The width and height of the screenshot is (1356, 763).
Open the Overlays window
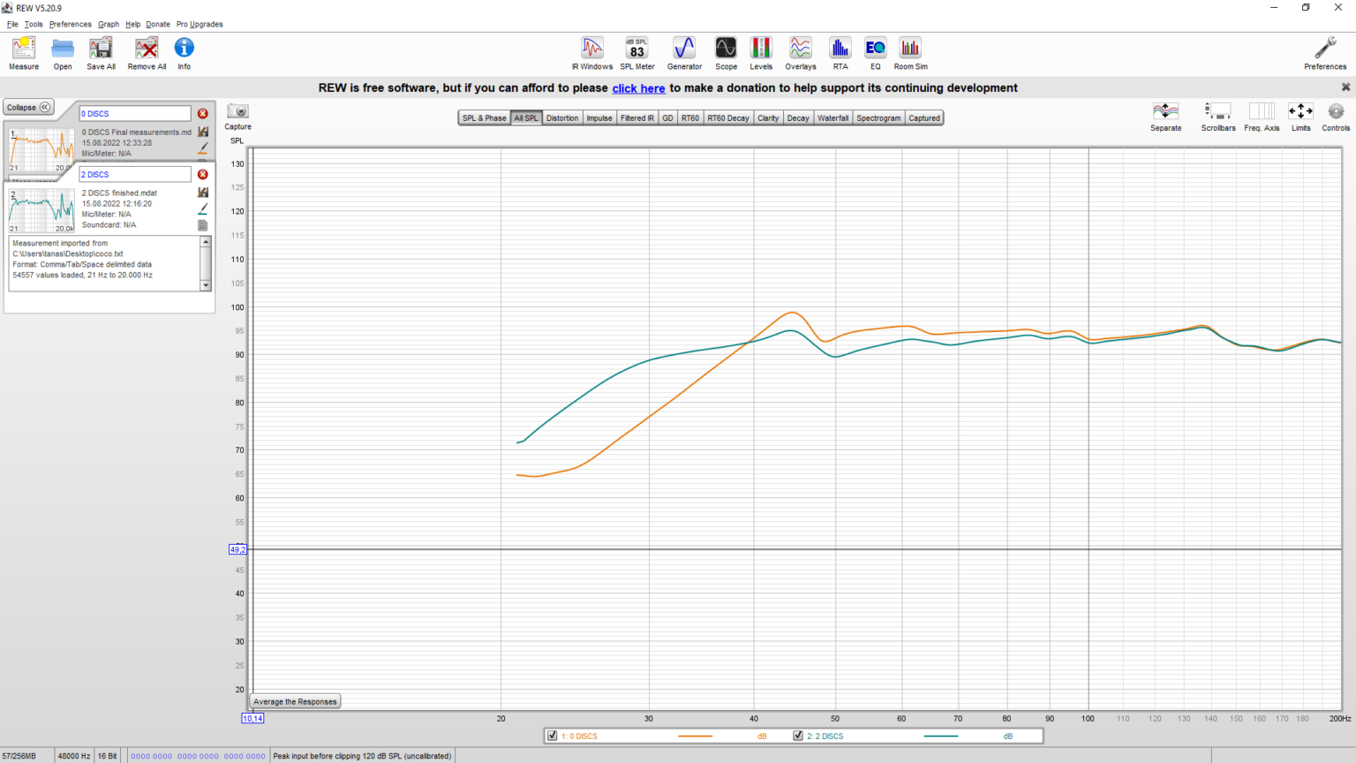tap(800, 53)
